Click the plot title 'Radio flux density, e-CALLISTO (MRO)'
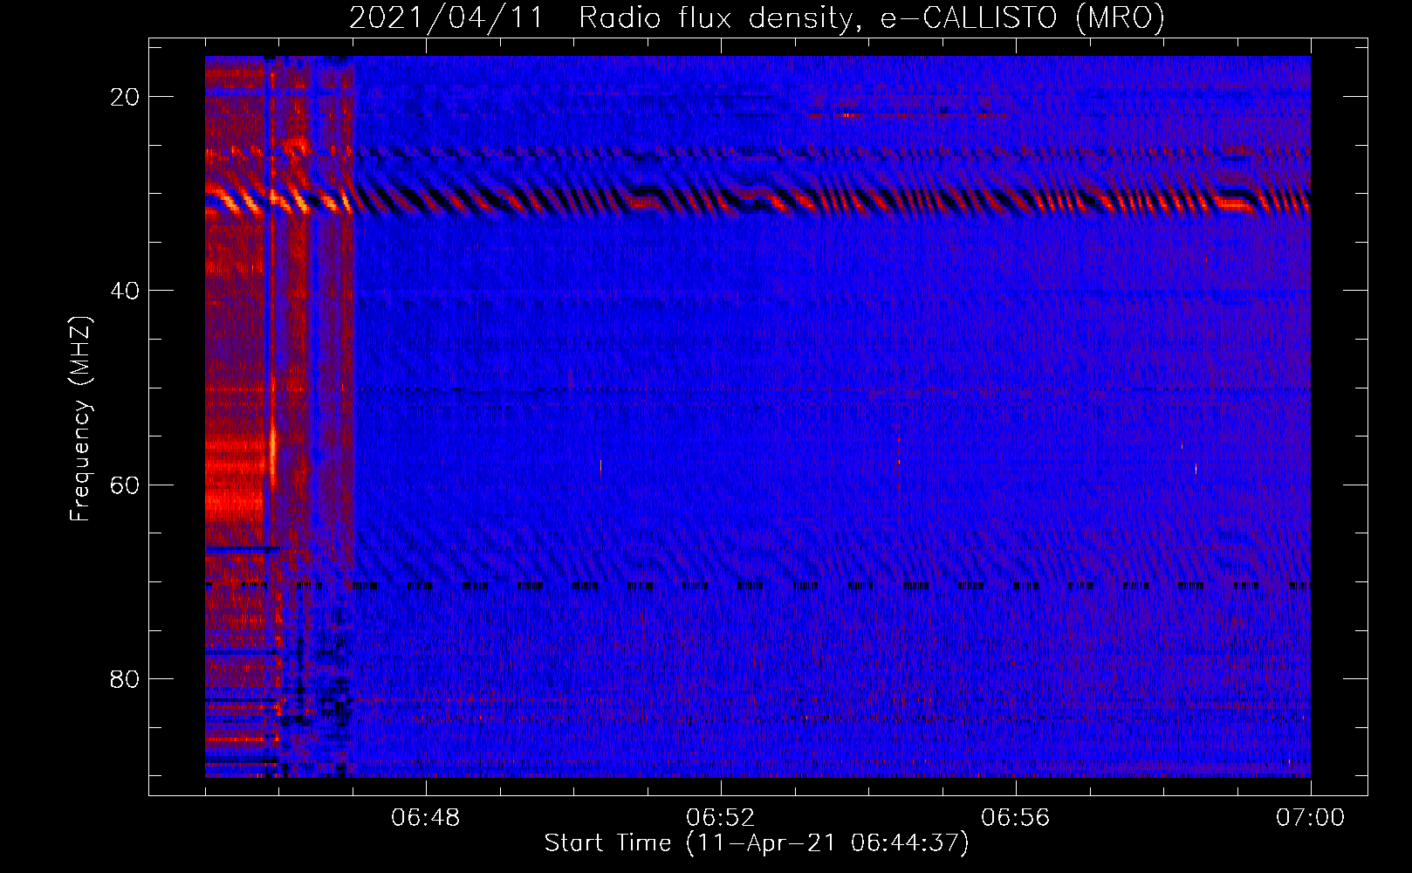 (x=872, y=17)
